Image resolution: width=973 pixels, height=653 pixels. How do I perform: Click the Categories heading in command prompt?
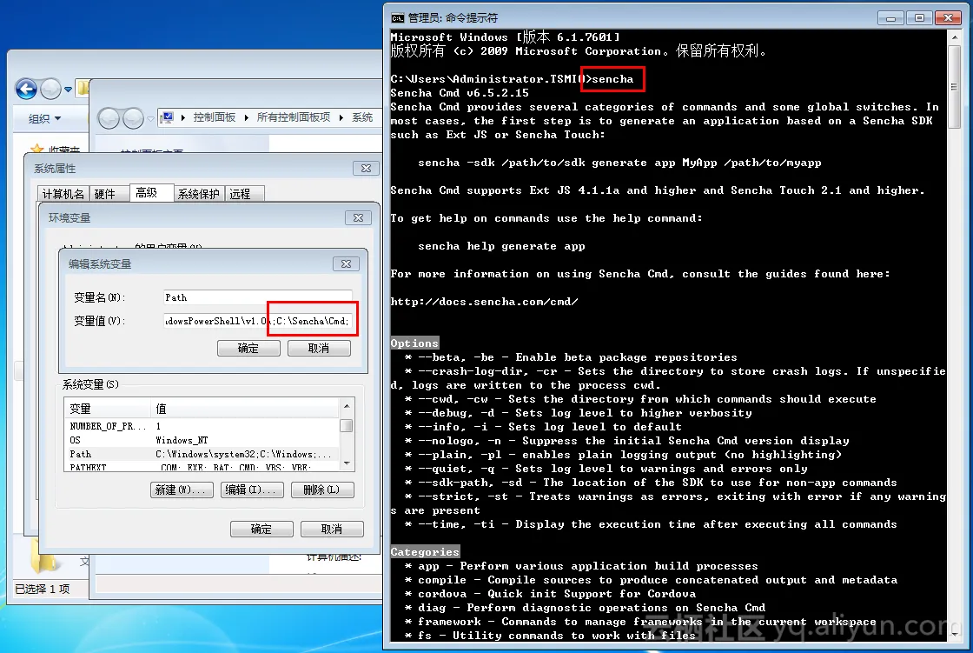click(x=425, y=552)
